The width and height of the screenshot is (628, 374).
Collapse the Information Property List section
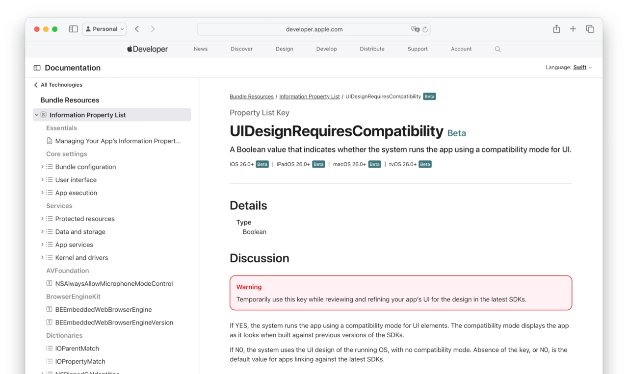(x=36, y=115)
